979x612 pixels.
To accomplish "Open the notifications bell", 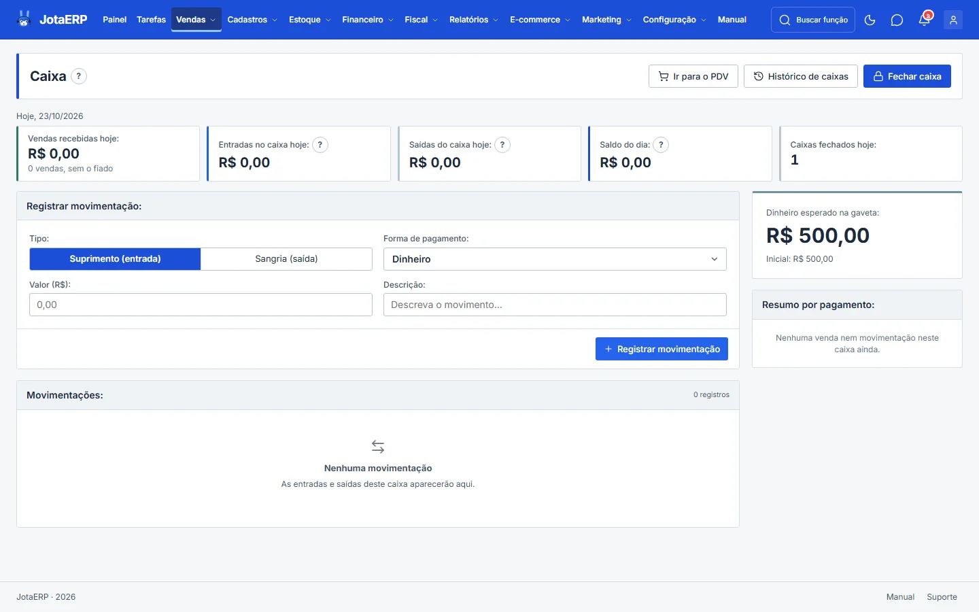I will 924,20.
